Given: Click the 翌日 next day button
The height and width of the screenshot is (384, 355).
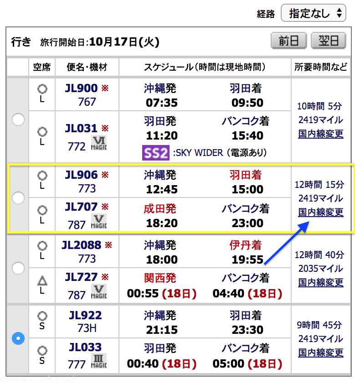Looking at the screenshot, I should 328,41.
